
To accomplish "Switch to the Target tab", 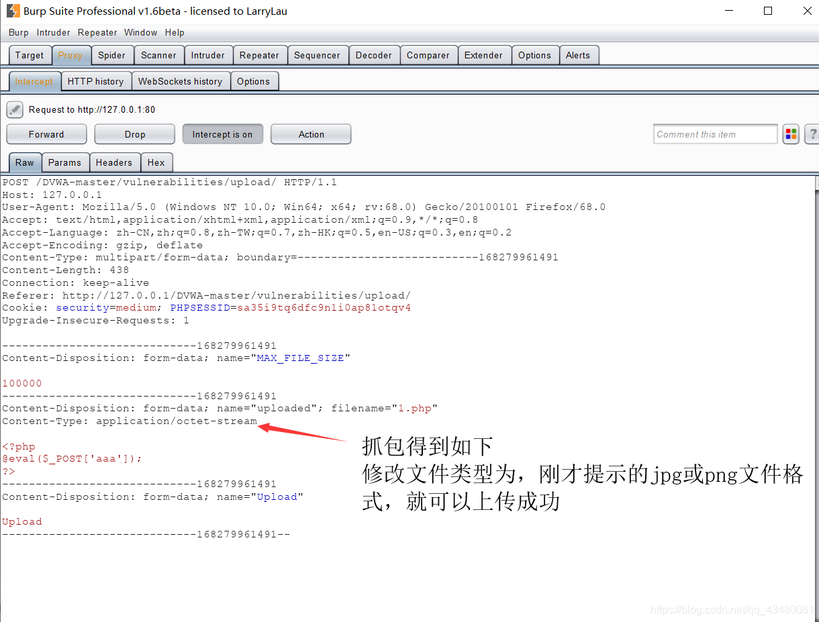I will (x=30, y=55).
